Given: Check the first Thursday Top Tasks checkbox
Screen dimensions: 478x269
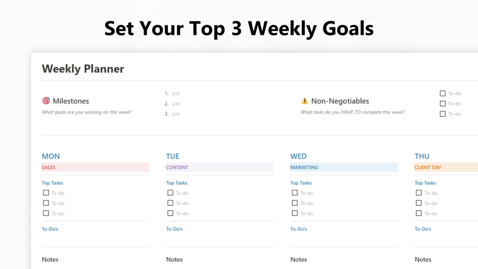Looking at the screenshot, I should [419, 193].
